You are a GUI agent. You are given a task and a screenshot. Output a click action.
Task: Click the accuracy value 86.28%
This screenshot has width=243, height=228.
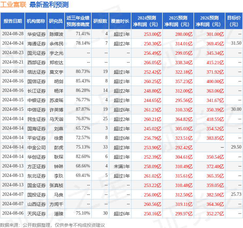(x=83, y=90)
